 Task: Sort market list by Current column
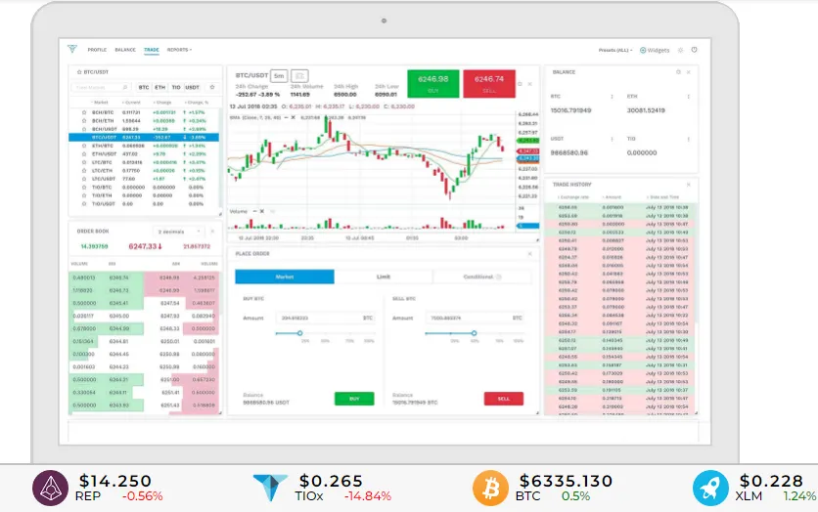131,103
